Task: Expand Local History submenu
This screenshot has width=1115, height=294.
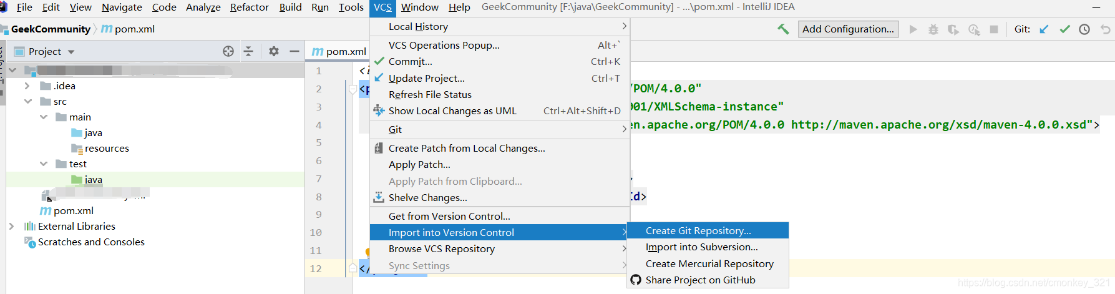Action: (500, 27)
